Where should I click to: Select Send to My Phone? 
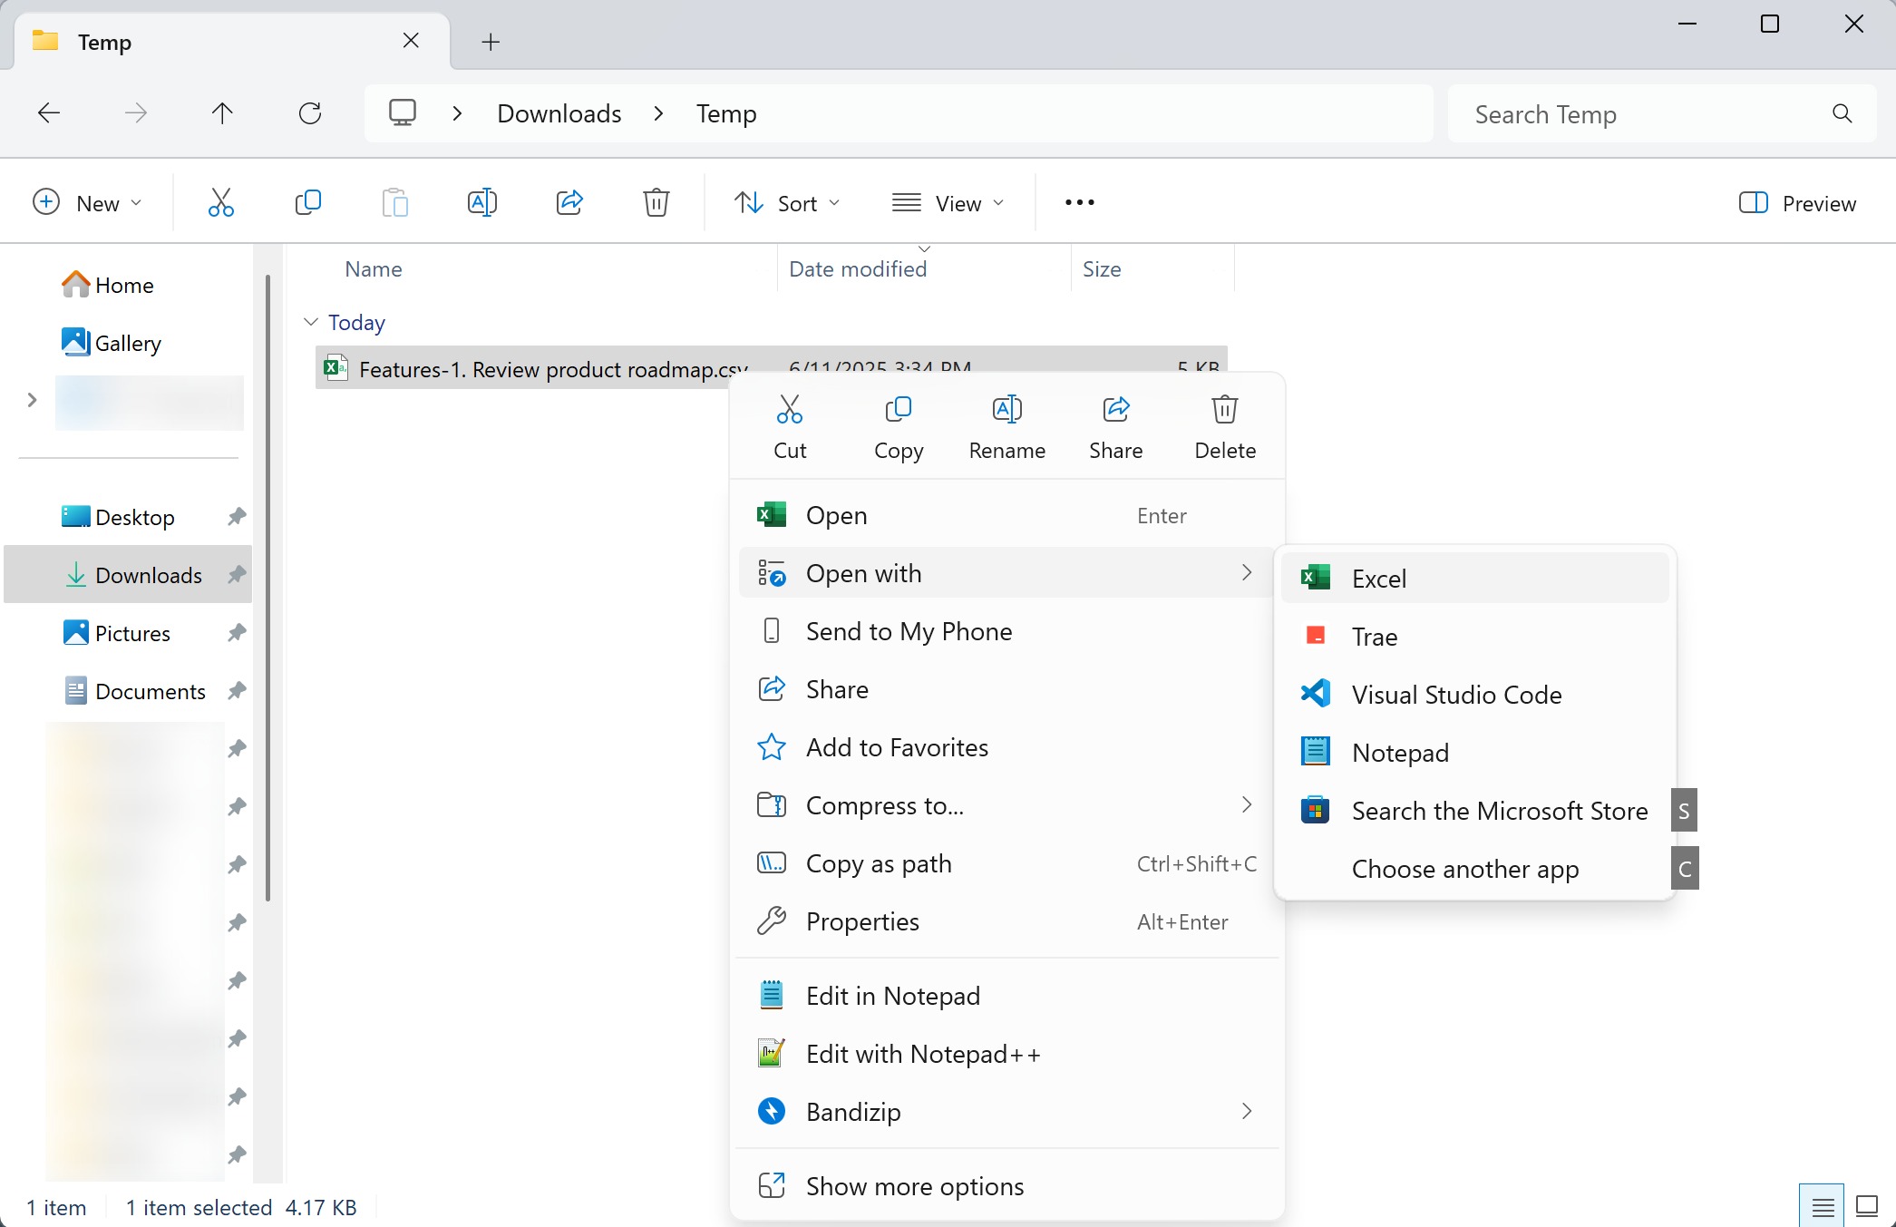[x=1007, y=631]
